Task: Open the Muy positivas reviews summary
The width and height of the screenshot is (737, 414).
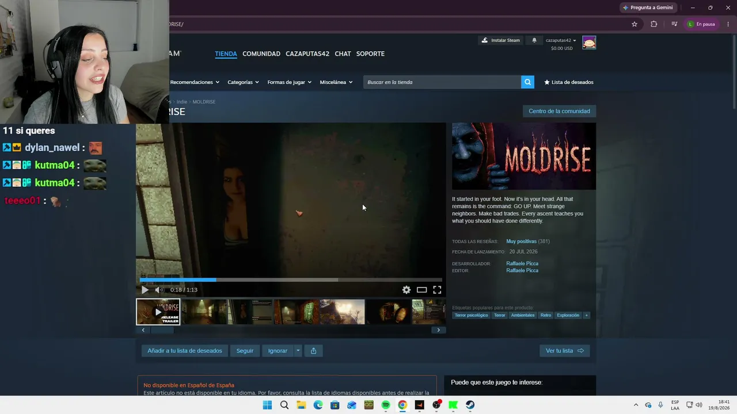Action: click(x=522, y=241)
